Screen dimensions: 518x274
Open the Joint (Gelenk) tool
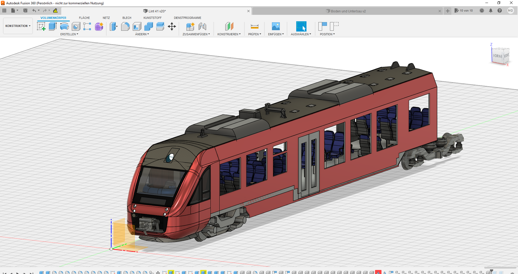[202, 26]
